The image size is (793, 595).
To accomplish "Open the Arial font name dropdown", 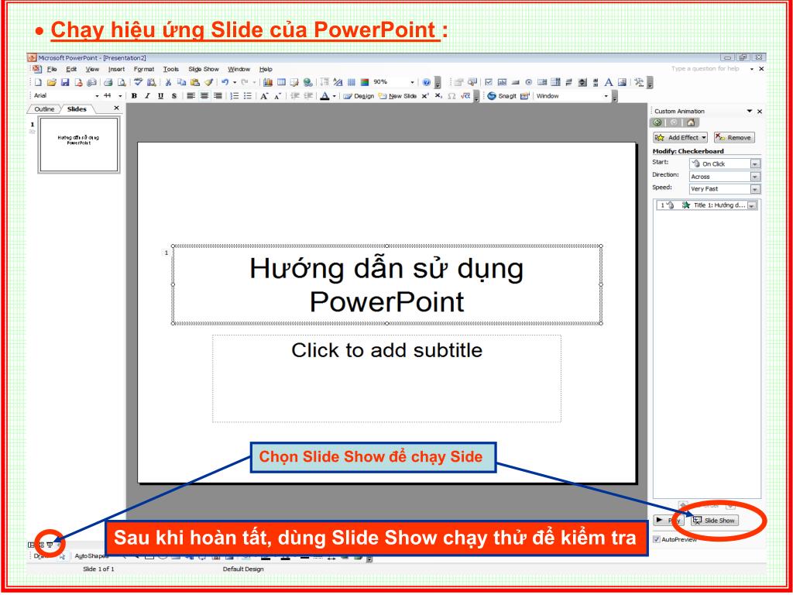I will coord(97,96).
